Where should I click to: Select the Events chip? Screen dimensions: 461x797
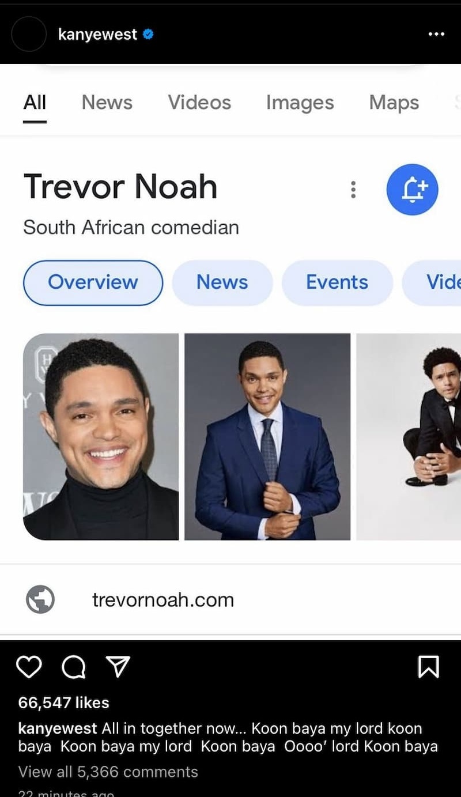pyautogui.click(x=337, y=282)
